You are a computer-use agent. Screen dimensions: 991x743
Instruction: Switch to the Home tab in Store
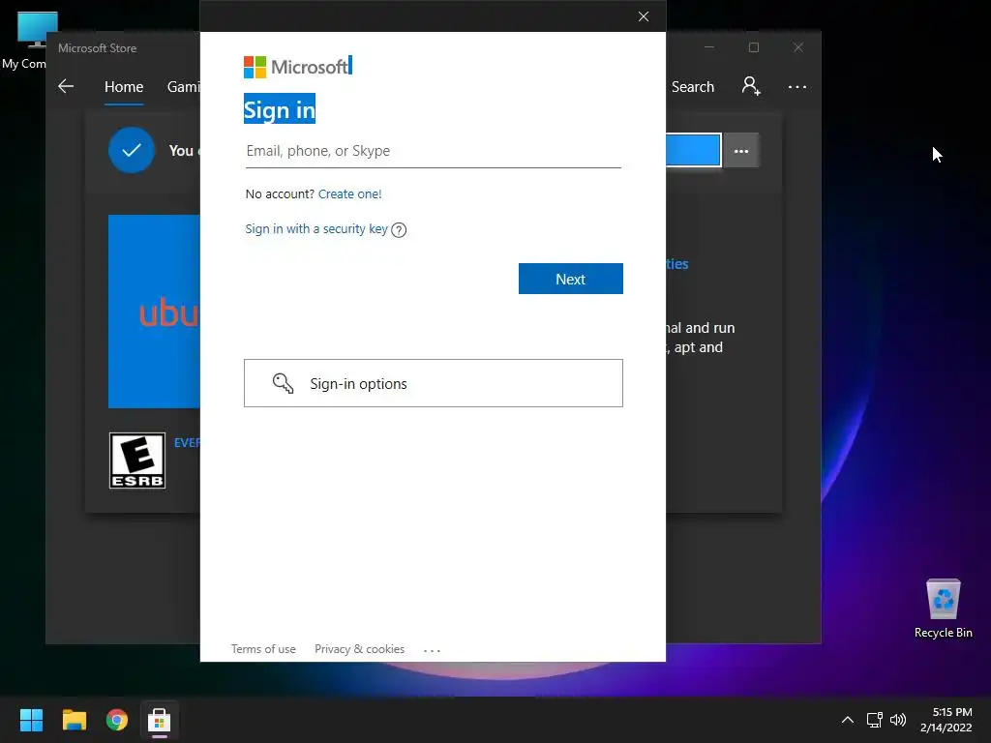pyautogui.click(x=124, y=86)
